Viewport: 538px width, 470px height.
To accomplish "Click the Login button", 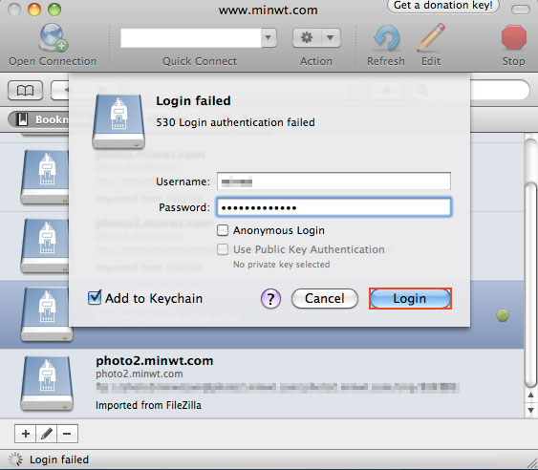I will tap(410, 298).
